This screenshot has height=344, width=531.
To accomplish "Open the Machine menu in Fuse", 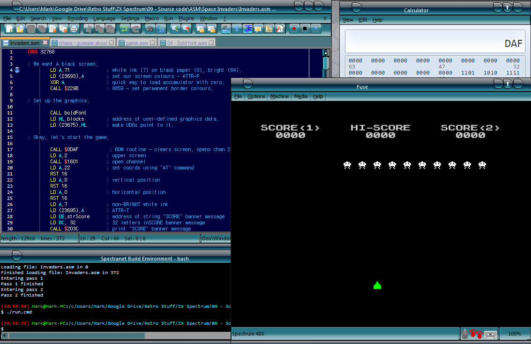I will [279, 96].
